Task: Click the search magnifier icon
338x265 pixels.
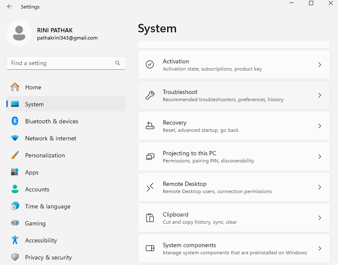Action: click(118, 63)
